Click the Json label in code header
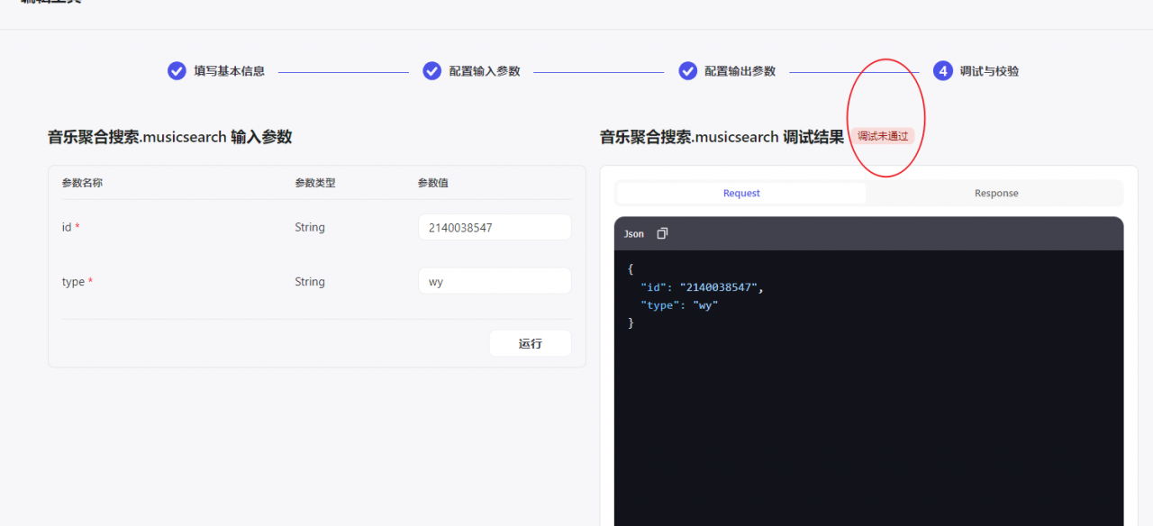Image resolution: width=1153 pixels, height=526 pixels. 634,234
